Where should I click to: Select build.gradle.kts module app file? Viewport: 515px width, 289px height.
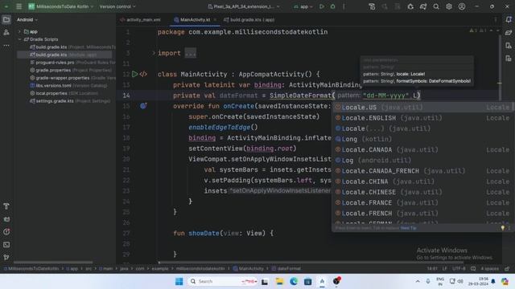(x=64, y=55)
